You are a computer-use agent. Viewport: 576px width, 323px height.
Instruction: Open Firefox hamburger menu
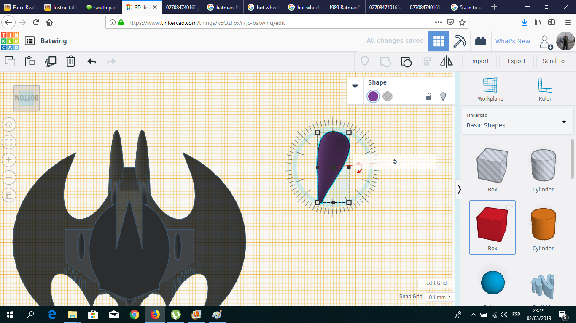pos(568,23)
